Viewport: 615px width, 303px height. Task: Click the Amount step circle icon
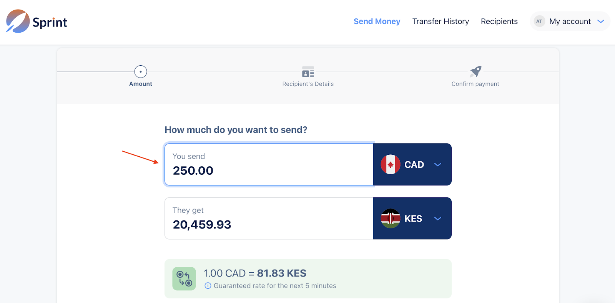141,72
